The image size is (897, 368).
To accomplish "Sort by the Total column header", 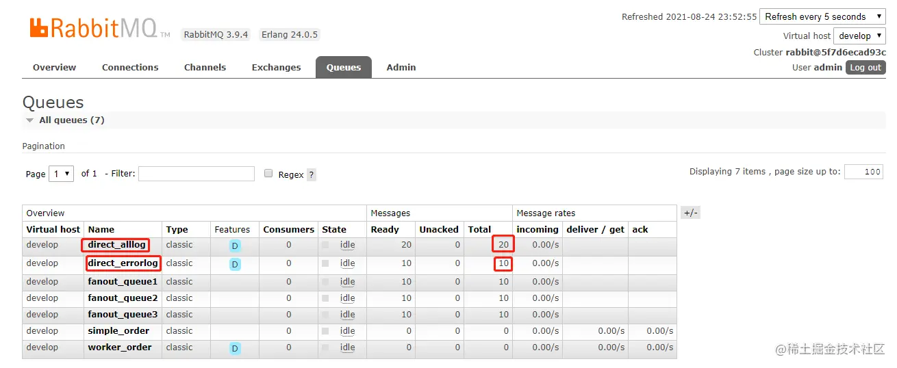I will pyautogui.click(x=479, y=229).
